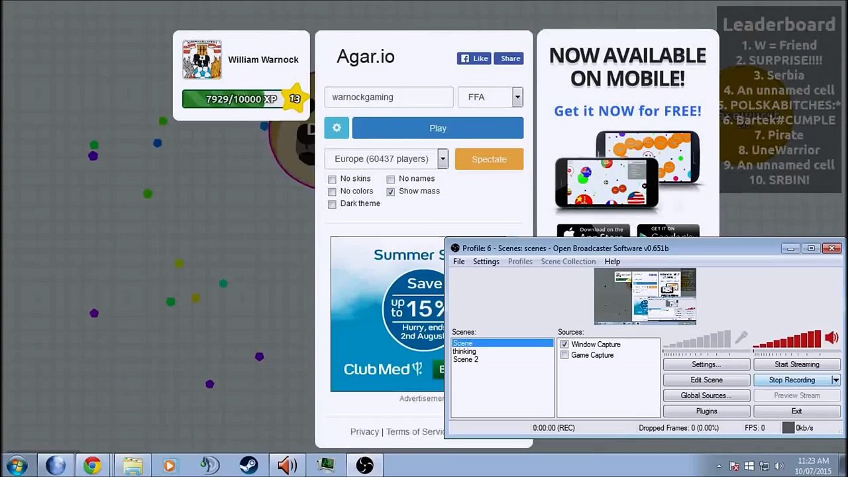Click the Windows logo tray icon

[x=749, y=466]
